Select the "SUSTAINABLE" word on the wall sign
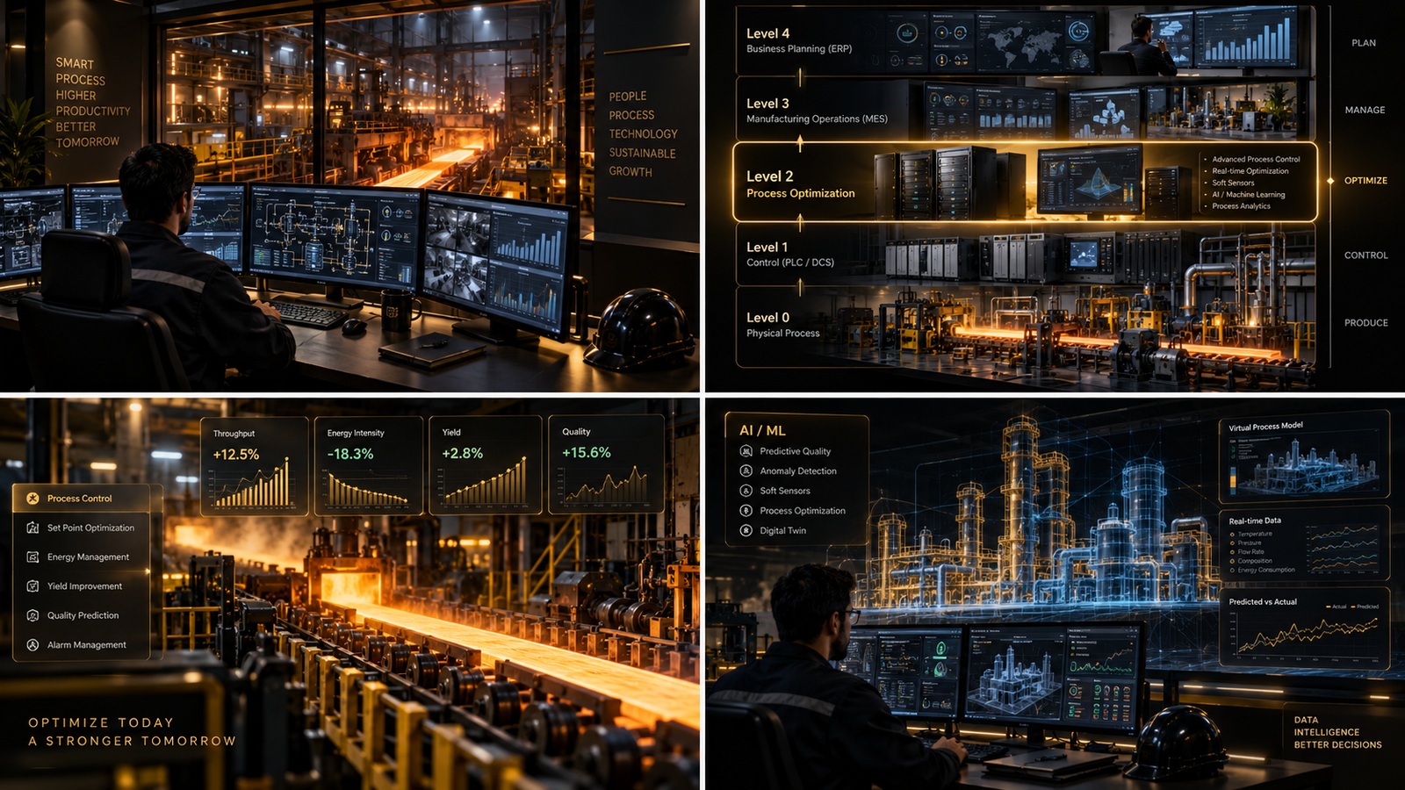This screenshot has width=1405, height=790. click(642, 153)
